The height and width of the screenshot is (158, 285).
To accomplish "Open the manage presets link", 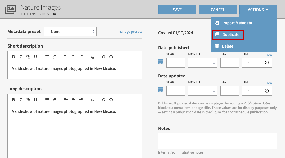I will [x=130, y=32].
